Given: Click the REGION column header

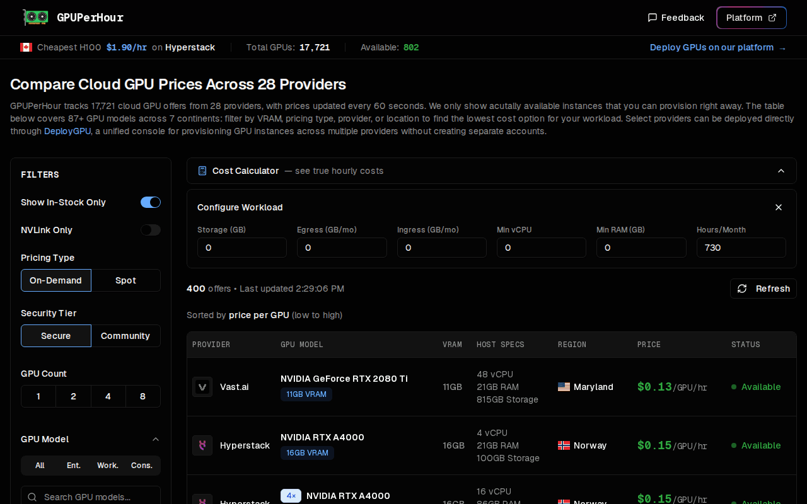Looking at the screenshot, I should [x=572, y=345].
